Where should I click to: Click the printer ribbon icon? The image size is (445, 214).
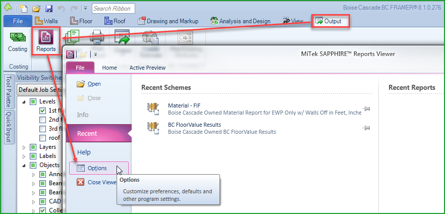click(x=97, y=37)
